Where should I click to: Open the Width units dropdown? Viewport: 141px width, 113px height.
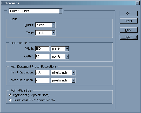(x=60, y=49)
